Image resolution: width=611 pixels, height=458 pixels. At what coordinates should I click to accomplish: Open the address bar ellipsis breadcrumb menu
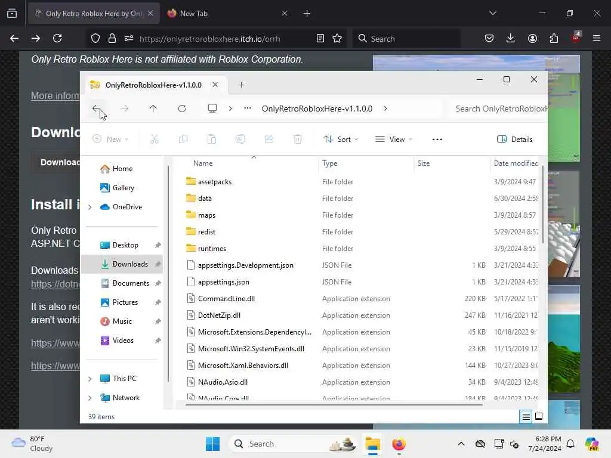248,109
